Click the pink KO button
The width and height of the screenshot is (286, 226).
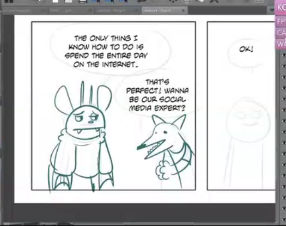click(x=281, y=8)
